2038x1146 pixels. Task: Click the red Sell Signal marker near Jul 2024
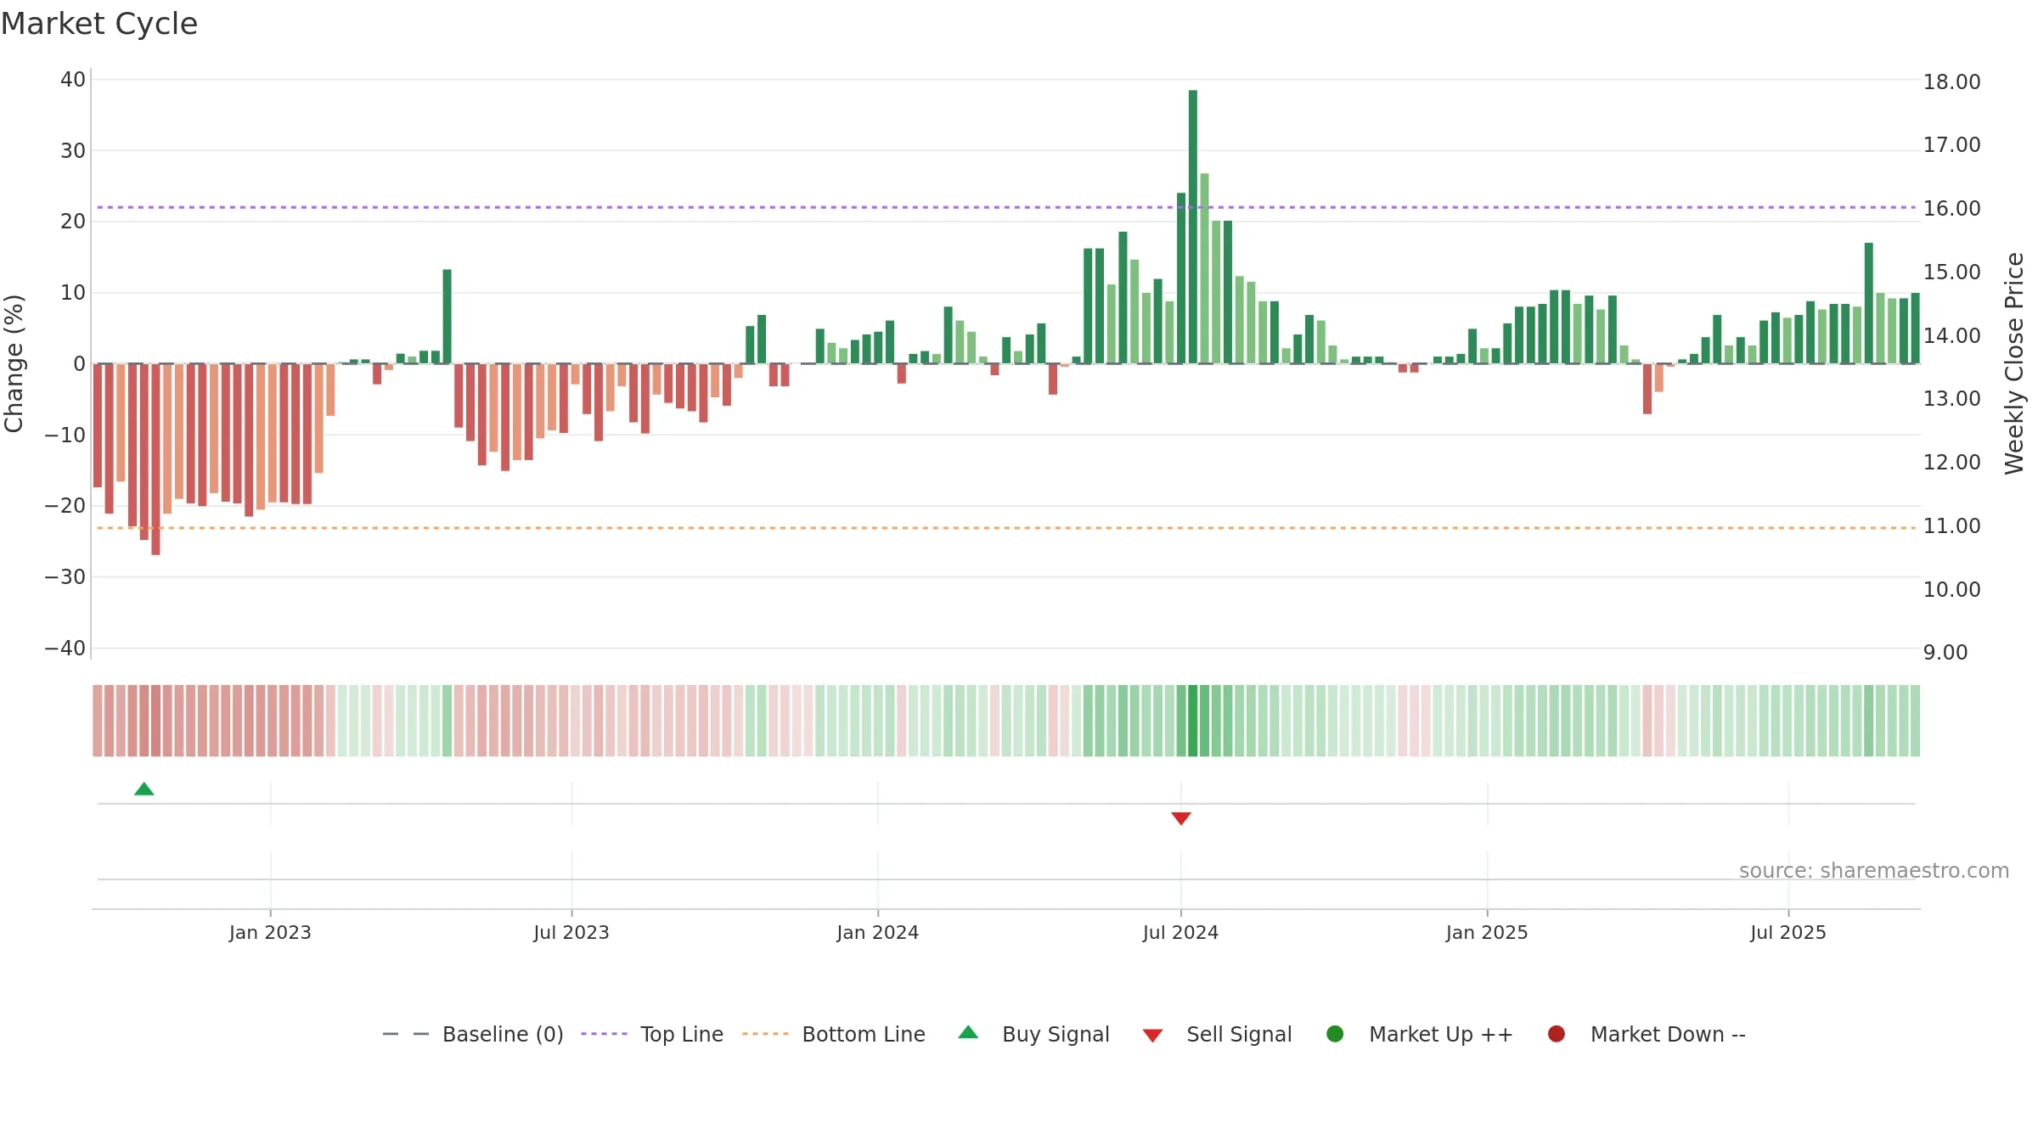(x=1181, y=818)
